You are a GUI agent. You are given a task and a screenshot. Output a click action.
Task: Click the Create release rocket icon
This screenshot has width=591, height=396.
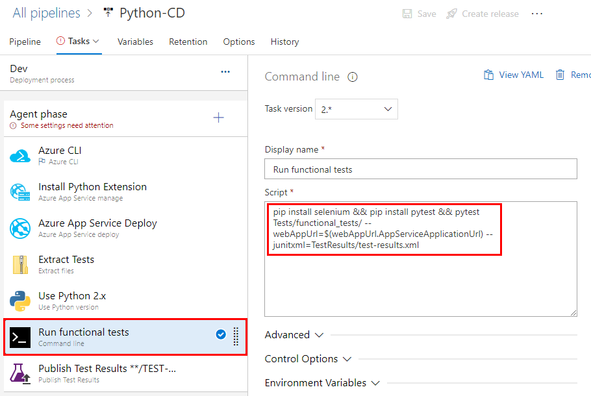click(451, 14)
